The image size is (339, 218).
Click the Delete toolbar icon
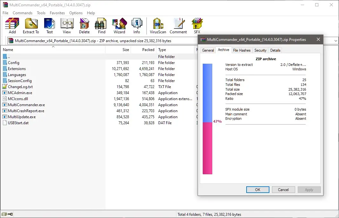point(84,26)
